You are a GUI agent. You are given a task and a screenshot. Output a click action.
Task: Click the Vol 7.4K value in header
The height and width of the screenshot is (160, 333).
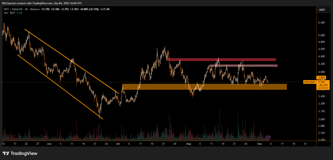(x=105, y=10)
